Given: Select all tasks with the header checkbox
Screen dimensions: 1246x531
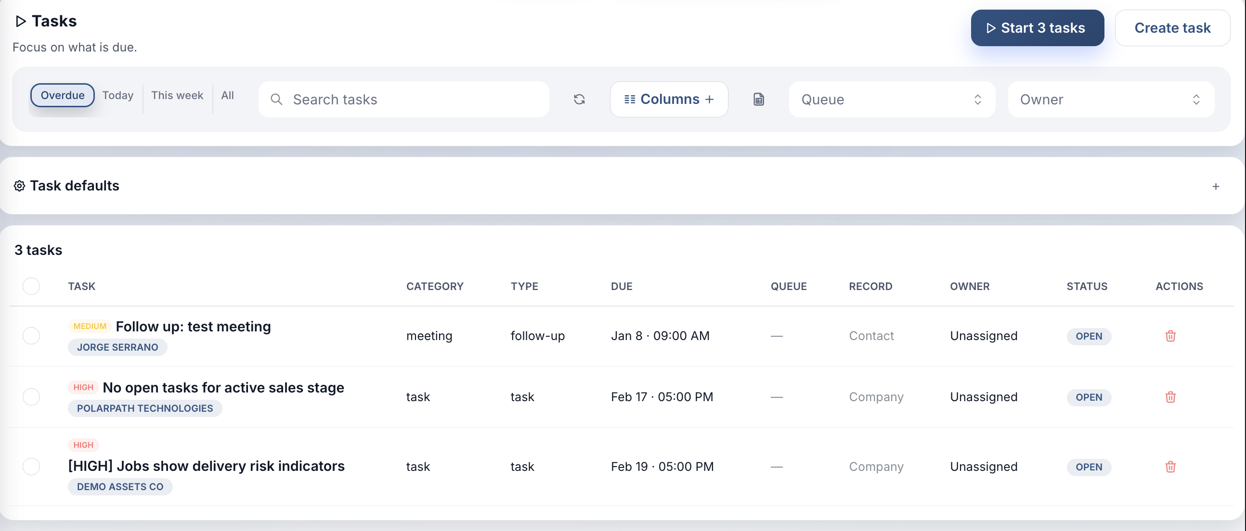Looking at the screenshot, I should click(x=31, y=286).
